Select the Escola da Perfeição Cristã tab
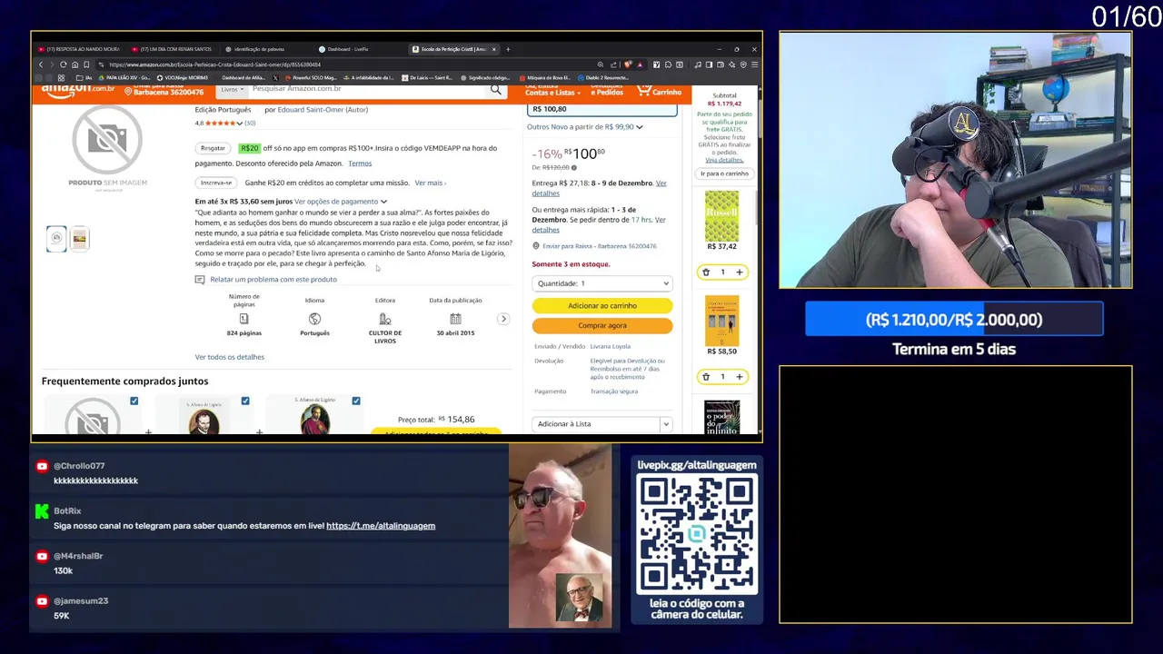 452,49
